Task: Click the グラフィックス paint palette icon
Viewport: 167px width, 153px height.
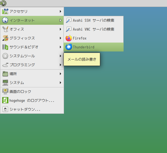Action: coord(5,38)
